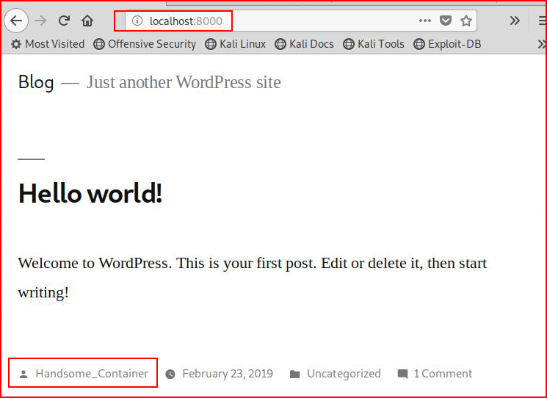Open page actions three-dots menu
The height and width of the screenshot is (398, 547).
click(x=424, y=21)
